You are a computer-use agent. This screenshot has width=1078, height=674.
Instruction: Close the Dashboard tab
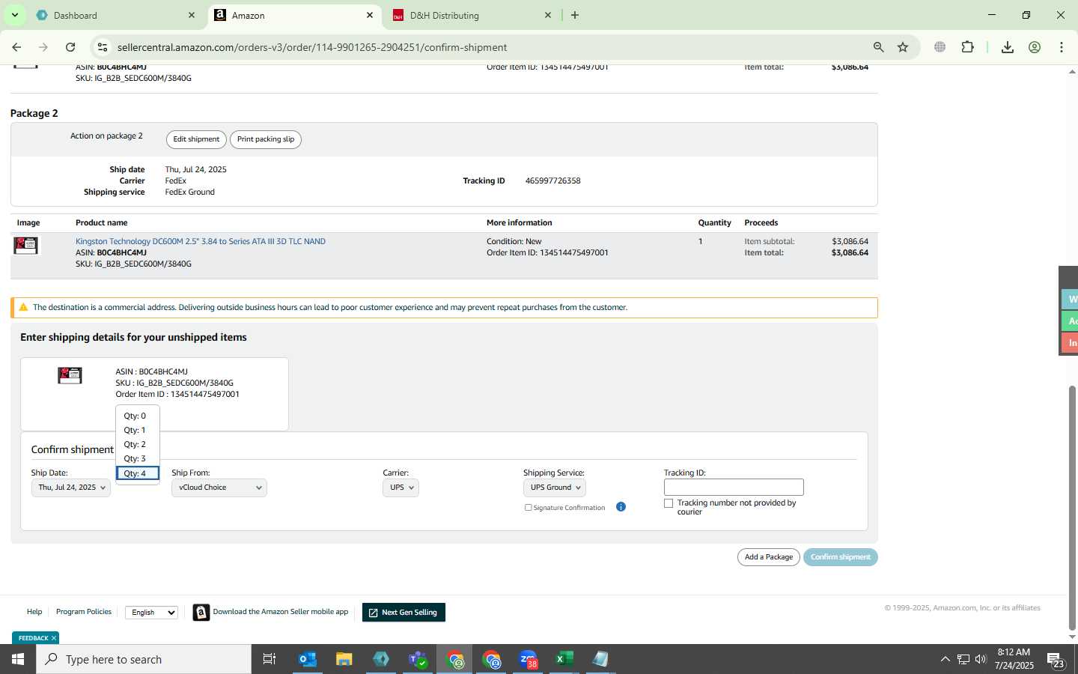pyautogui.click(x=192, y=15)
